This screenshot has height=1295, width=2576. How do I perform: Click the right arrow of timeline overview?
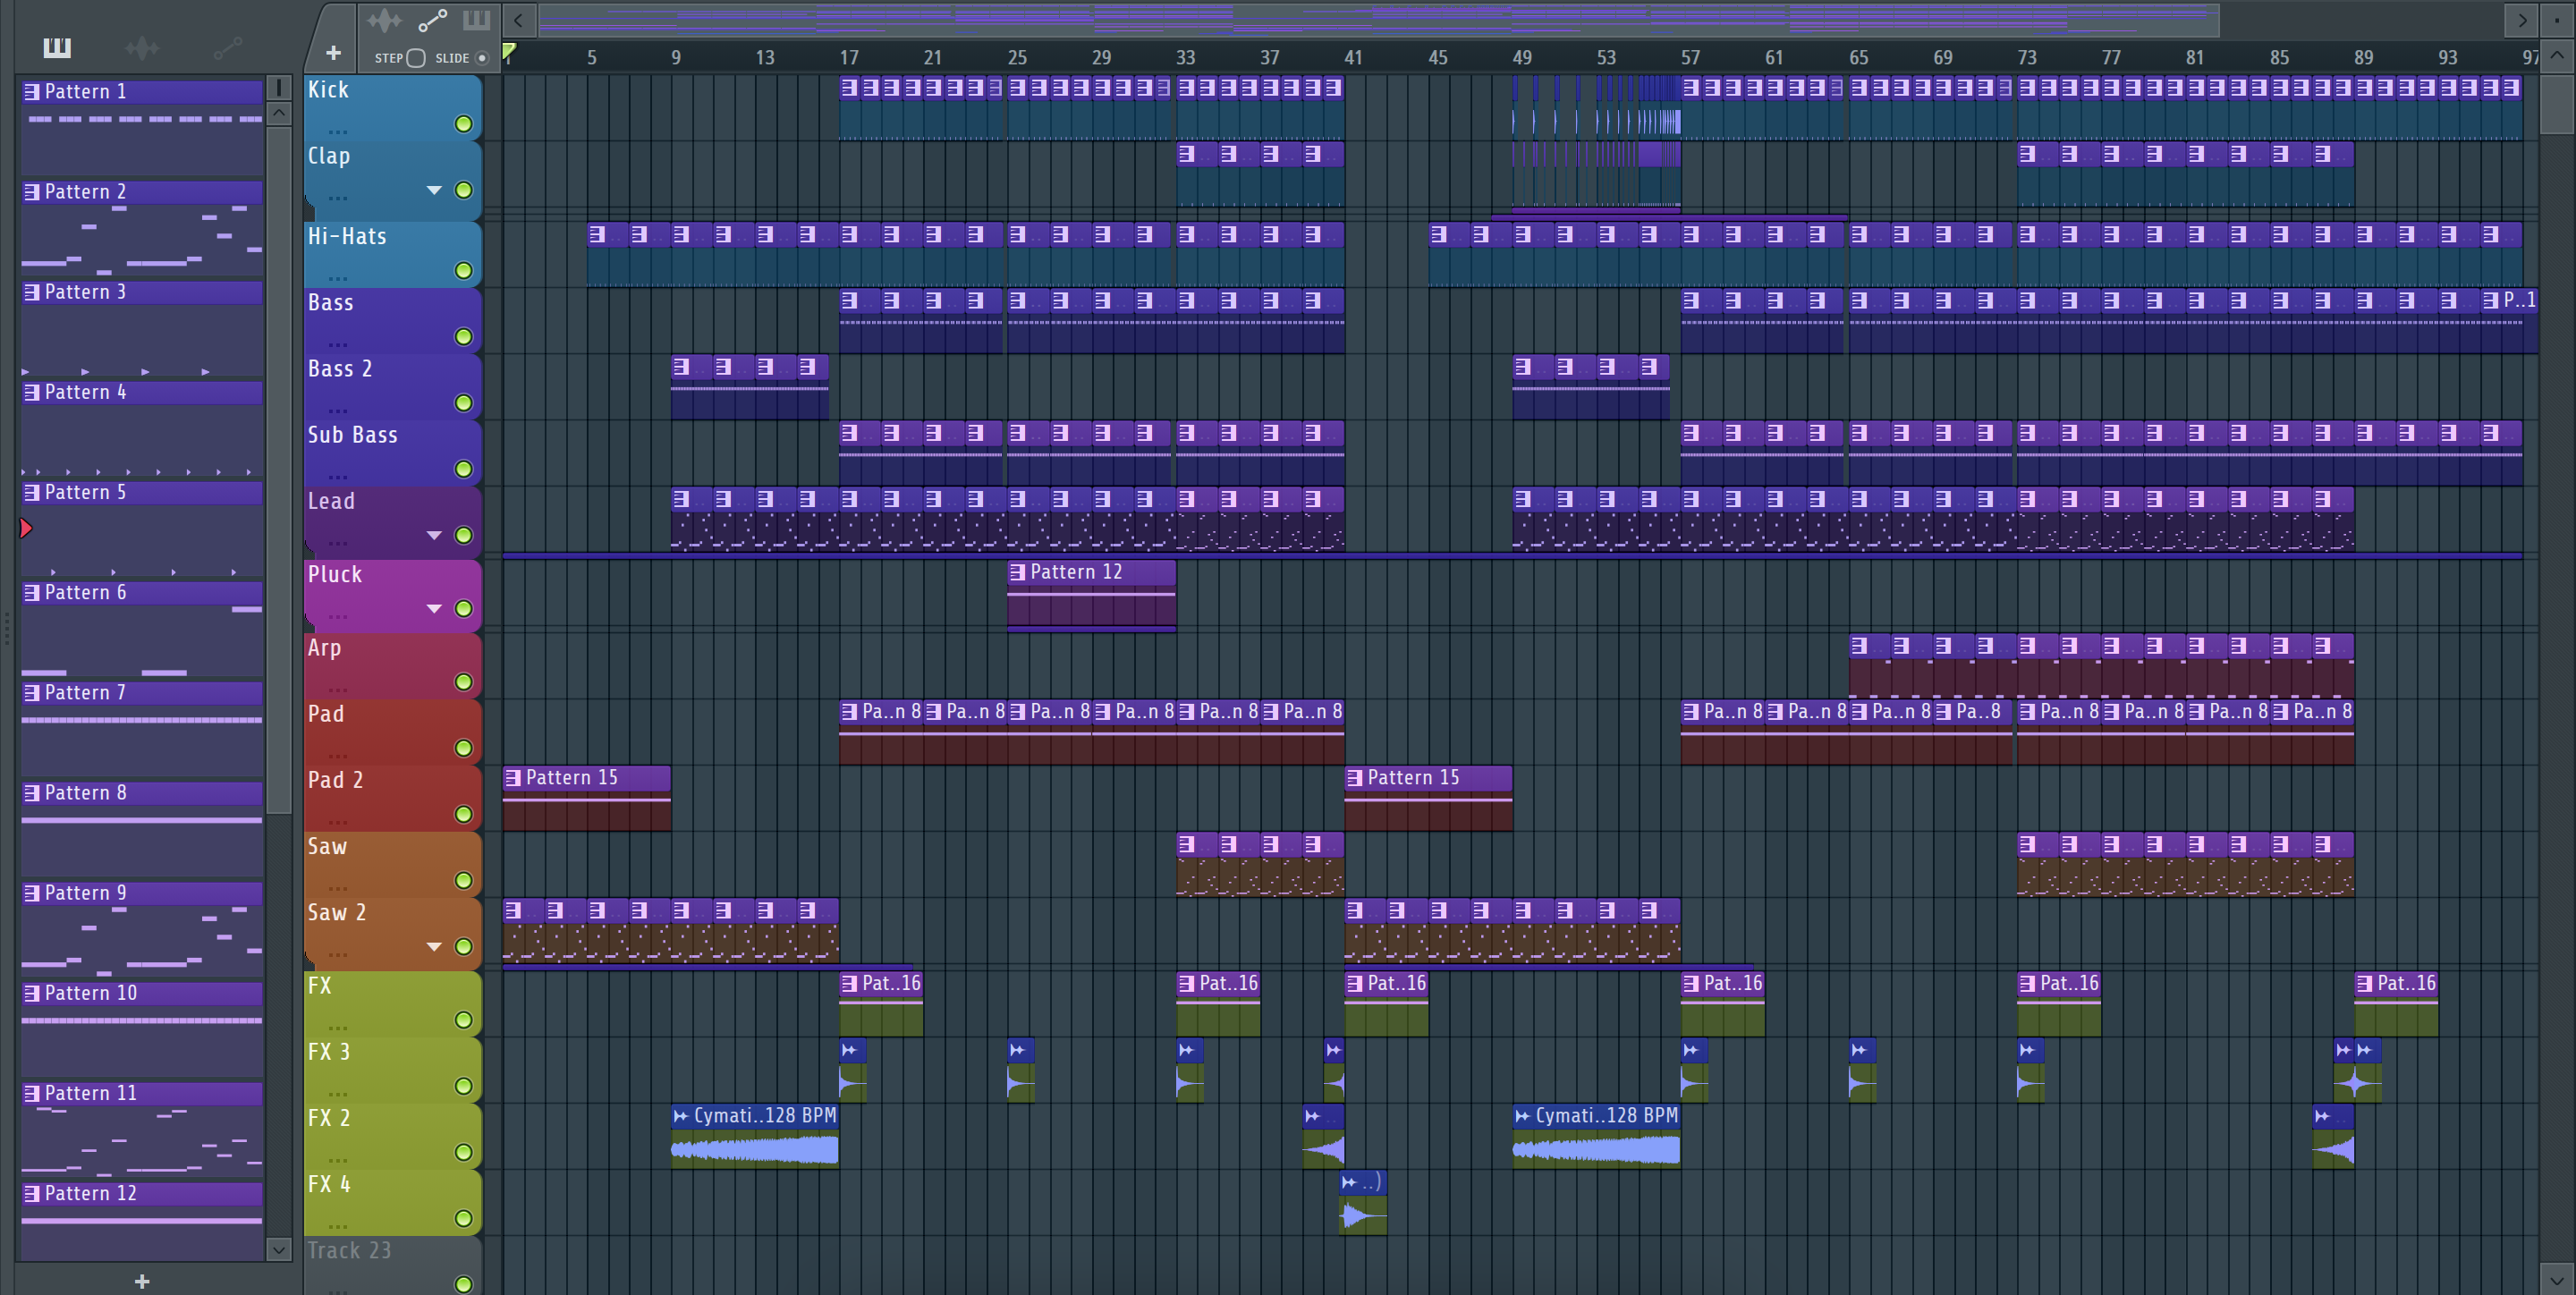pyautogui.click(x=2522, y=20)
